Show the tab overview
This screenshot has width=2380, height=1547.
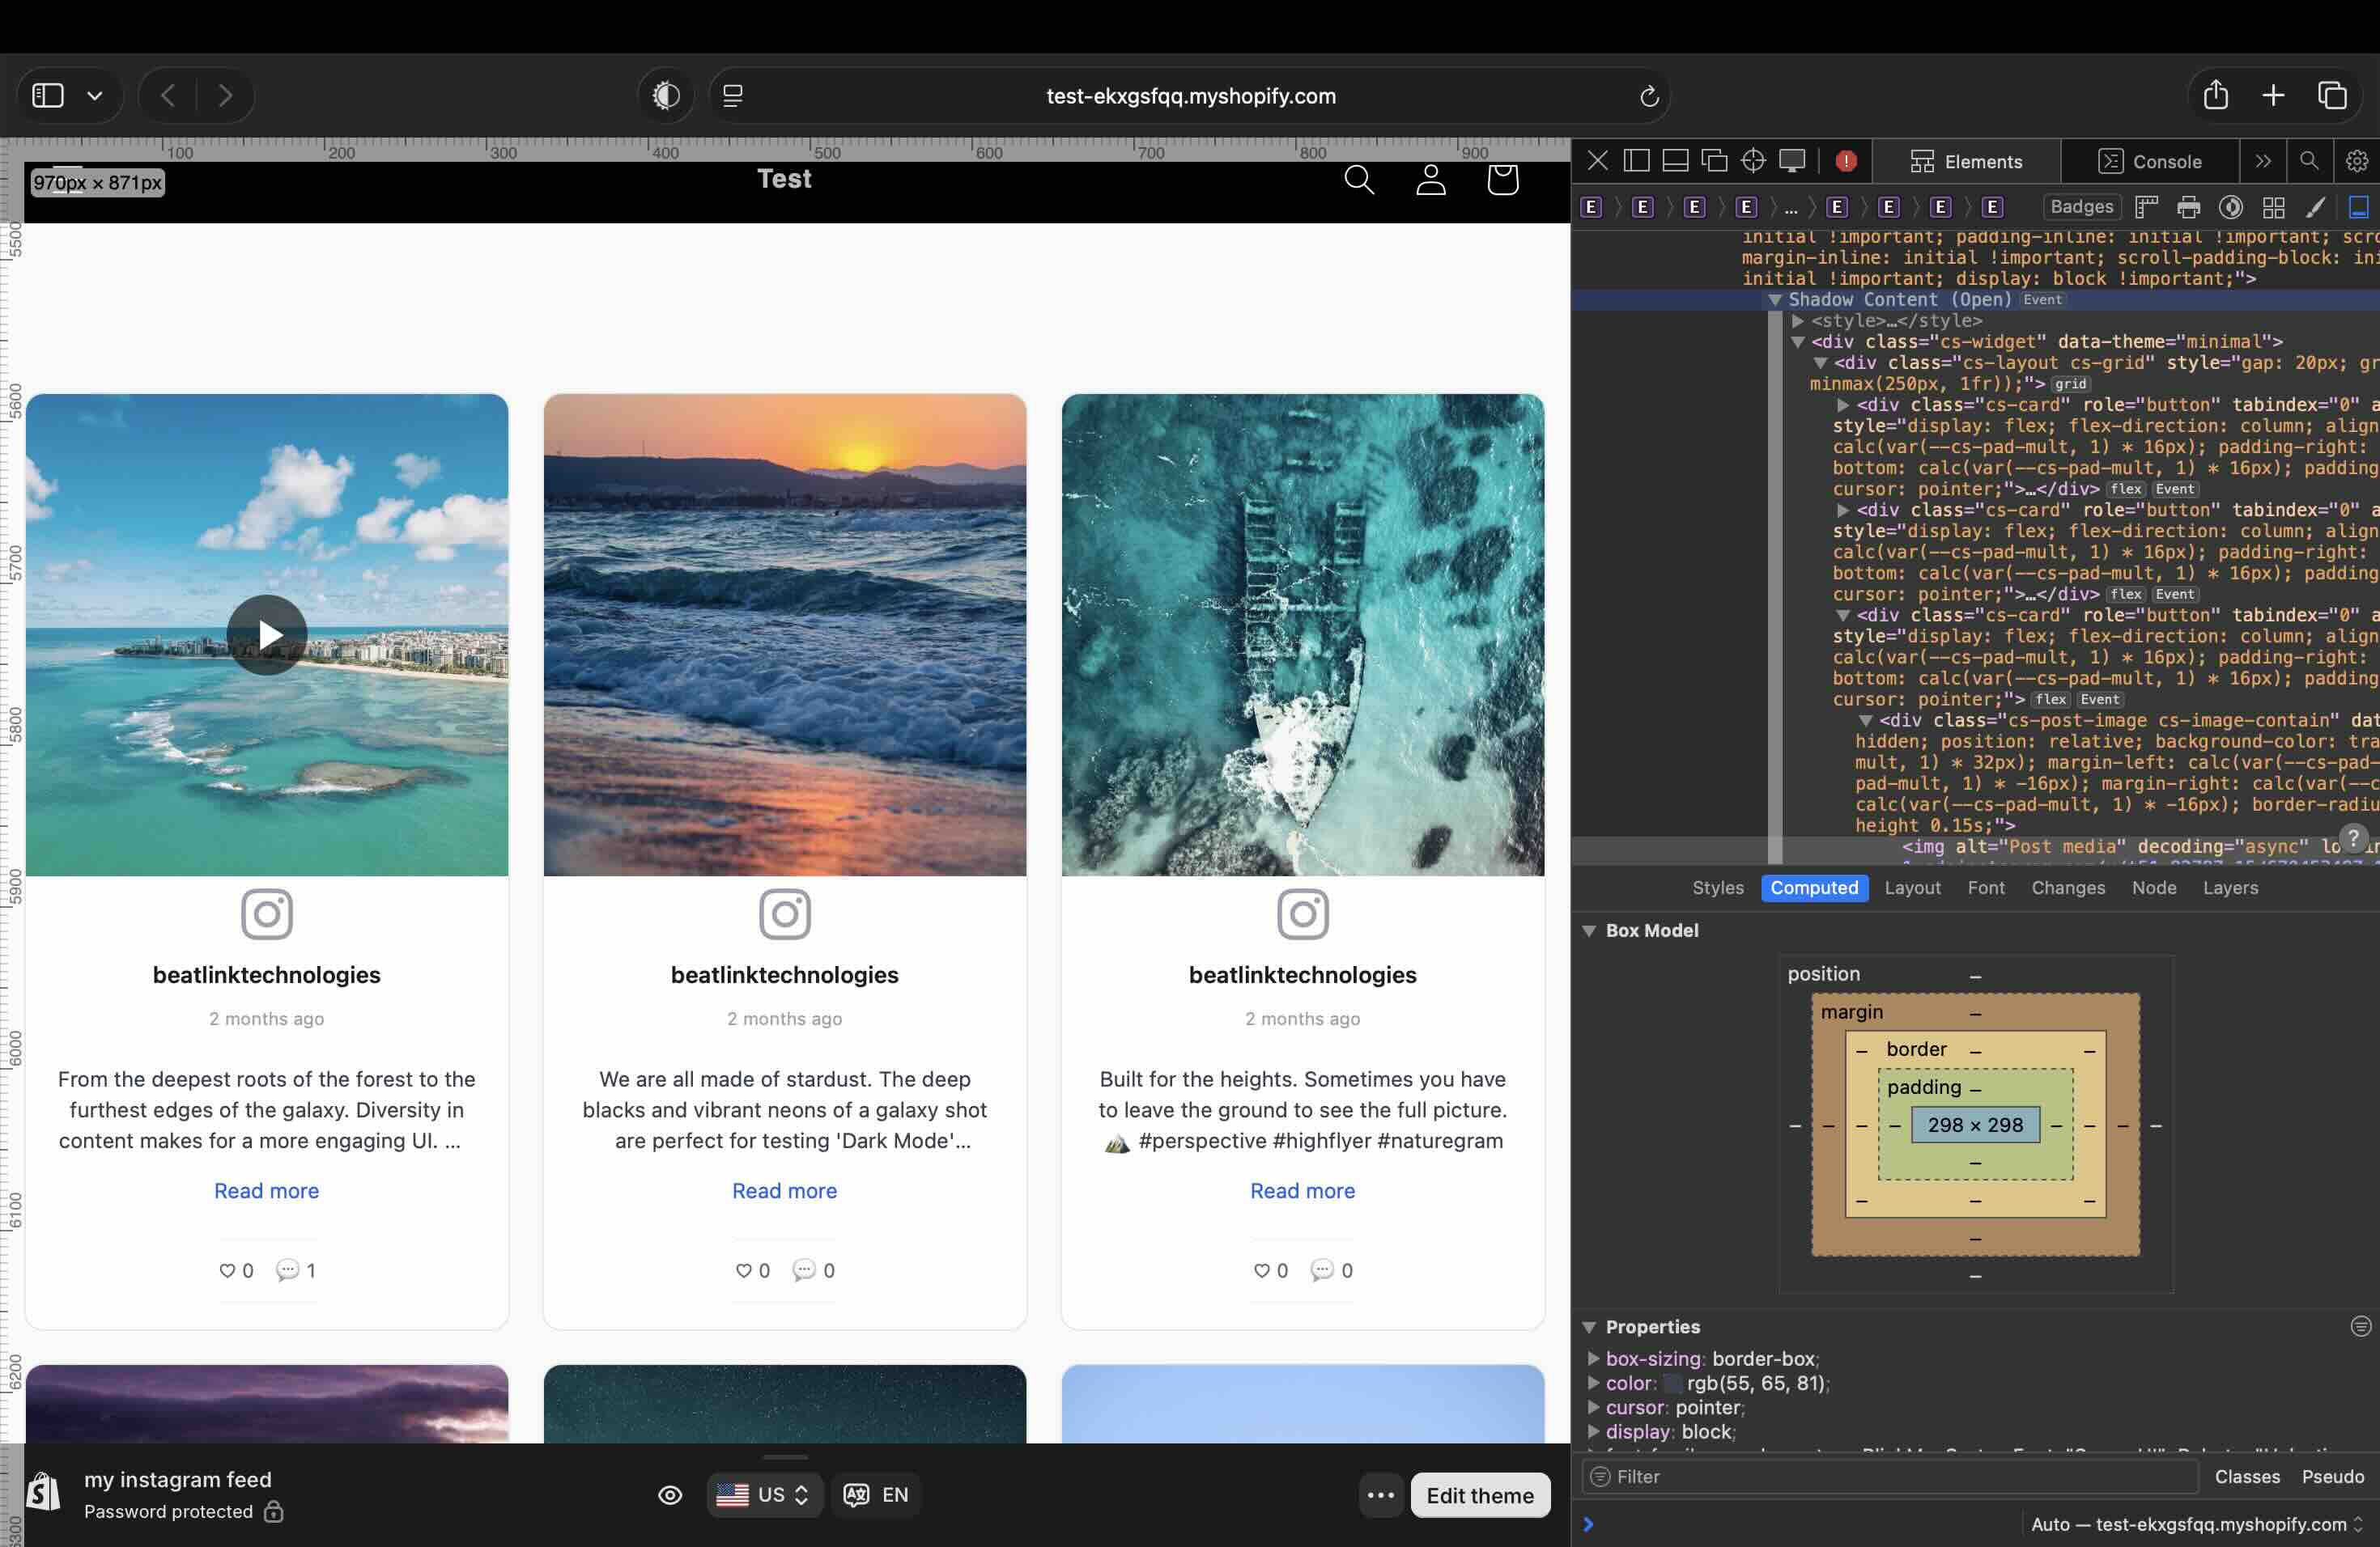coord(2333,95)
